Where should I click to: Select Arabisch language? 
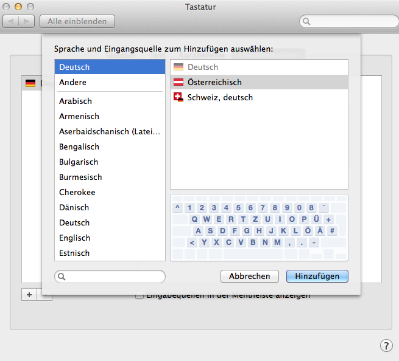110,101
